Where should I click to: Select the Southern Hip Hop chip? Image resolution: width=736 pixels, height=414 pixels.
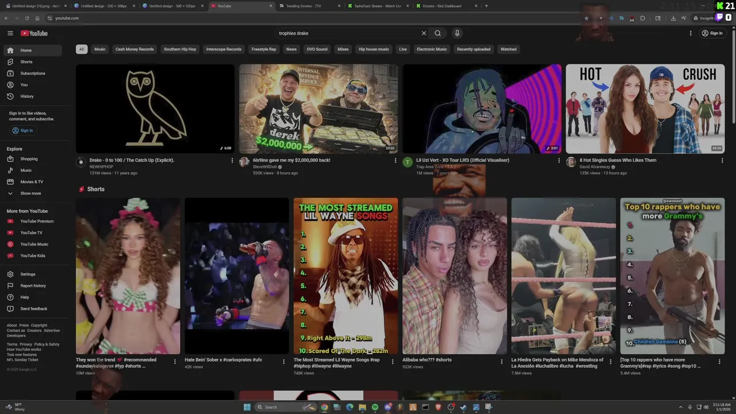tap(180, 49)
